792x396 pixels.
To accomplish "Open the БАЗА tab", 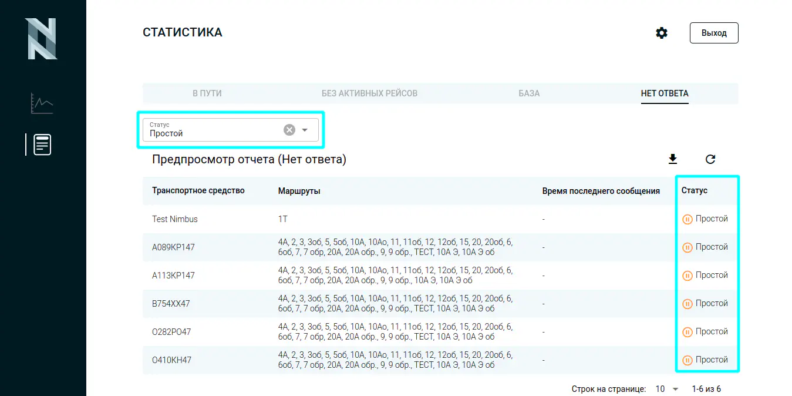I will pyautogui.click(x=529, y=93).
